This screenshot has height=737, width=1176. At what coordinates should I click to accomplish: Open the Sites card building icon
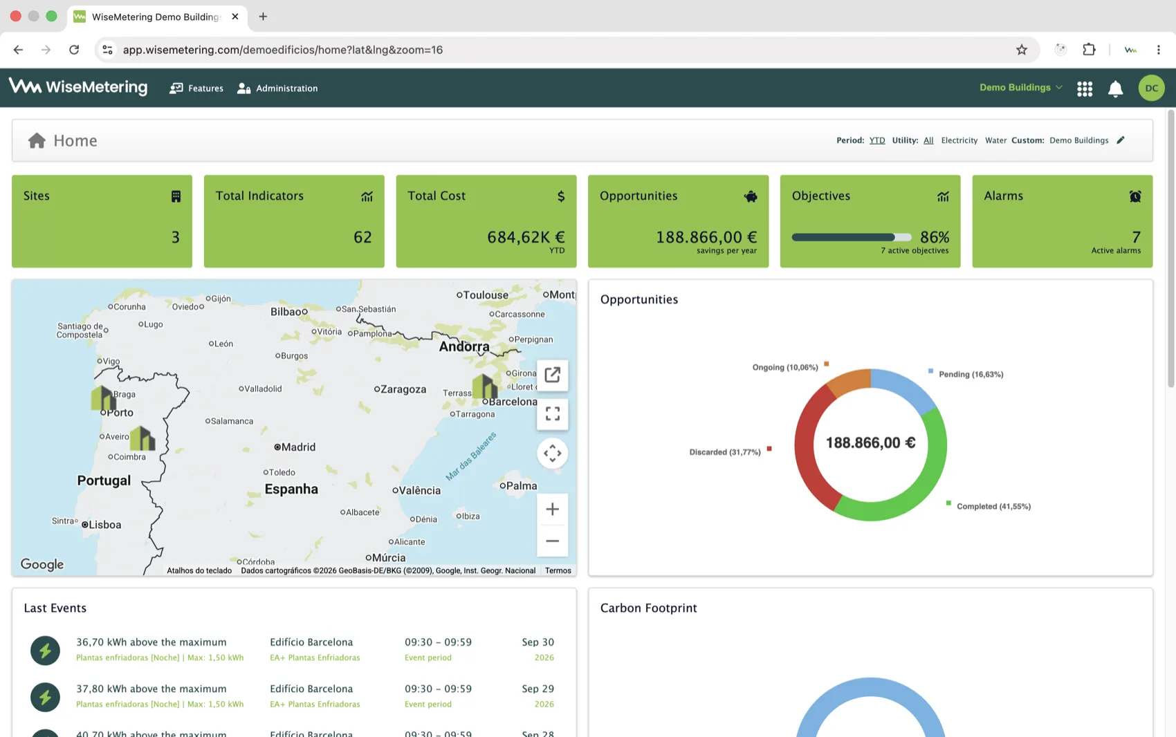[x=176, y=196]
